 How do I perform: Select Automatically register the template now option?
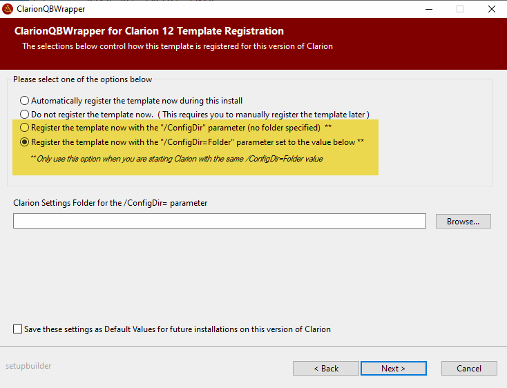25,101
